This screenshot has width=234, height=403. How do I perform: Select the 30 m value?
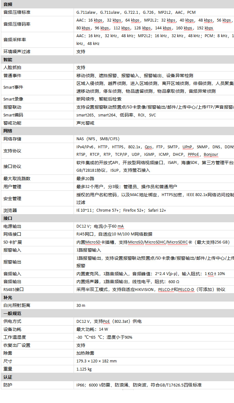click(x=81, y=305)
